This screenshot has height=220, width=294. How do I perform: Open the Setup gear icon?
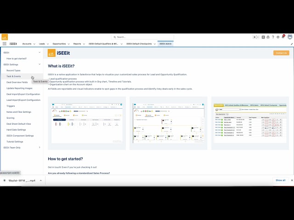(278, 37)
